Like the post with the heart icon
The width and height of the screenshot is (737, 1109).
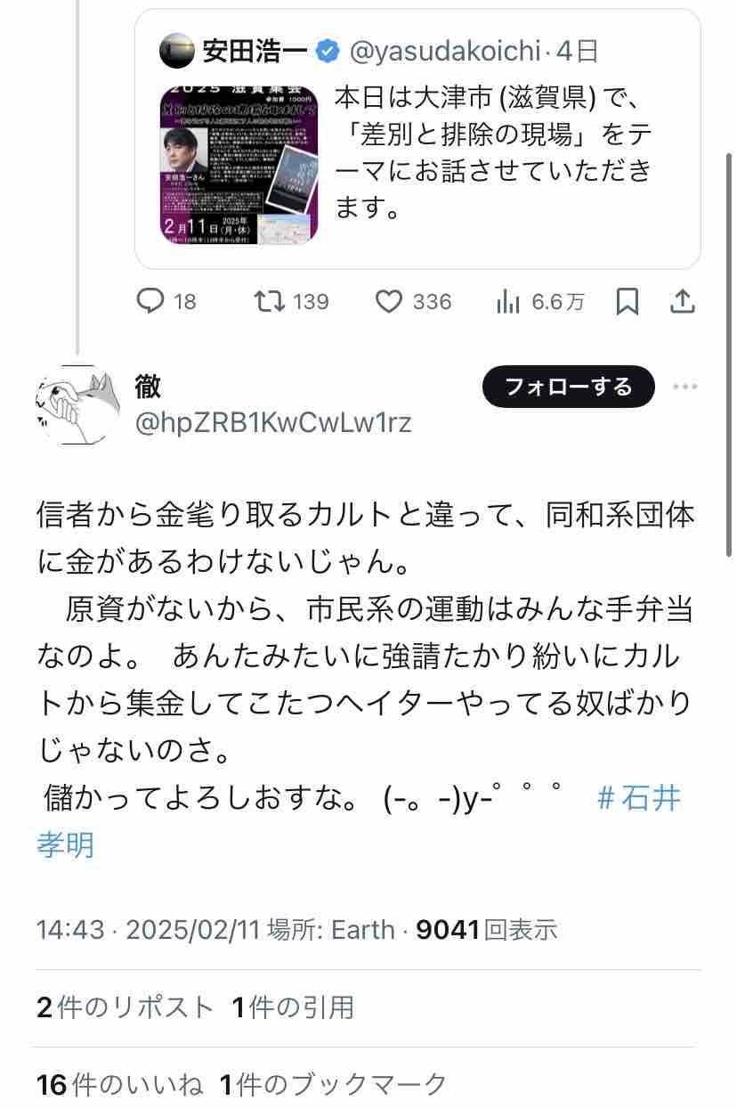[x=388, y=302]
